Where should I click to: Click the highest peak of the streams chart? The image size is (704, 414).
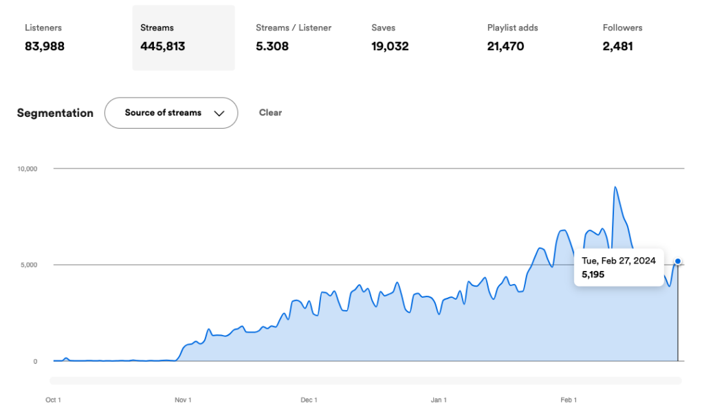tap(615, 187)
